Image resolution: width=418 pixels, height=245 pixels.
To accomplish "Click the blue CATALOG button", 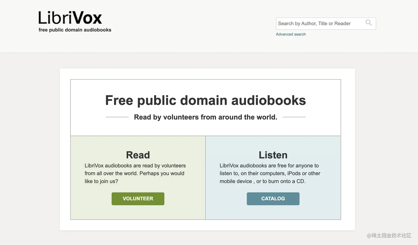I will [273, 199].
